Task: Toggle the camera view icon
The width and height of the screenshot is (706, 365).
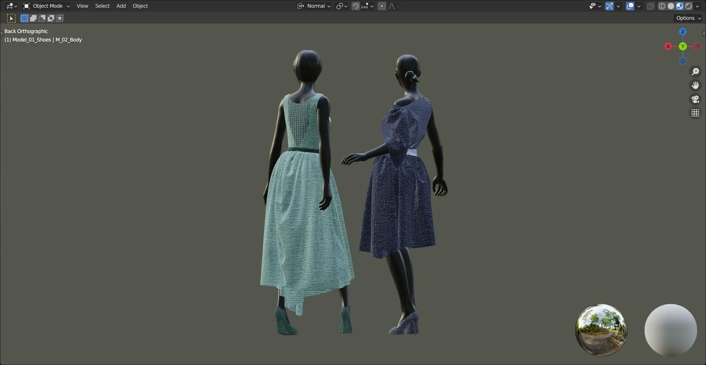Action: click(x=695, y=99)
